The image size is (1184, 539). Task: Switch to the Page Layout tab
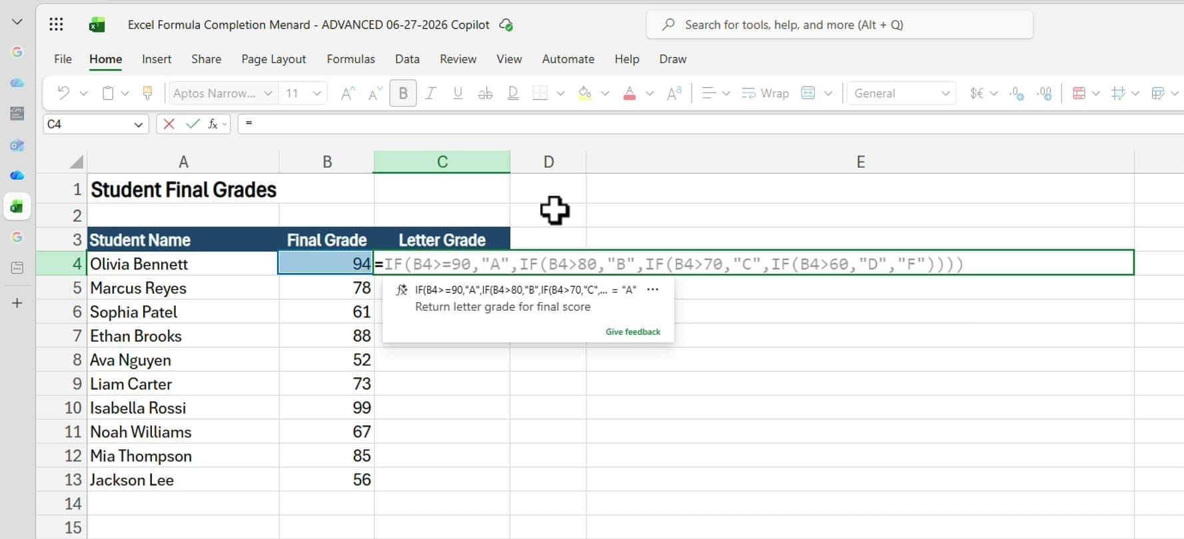[x=274, y=59]
